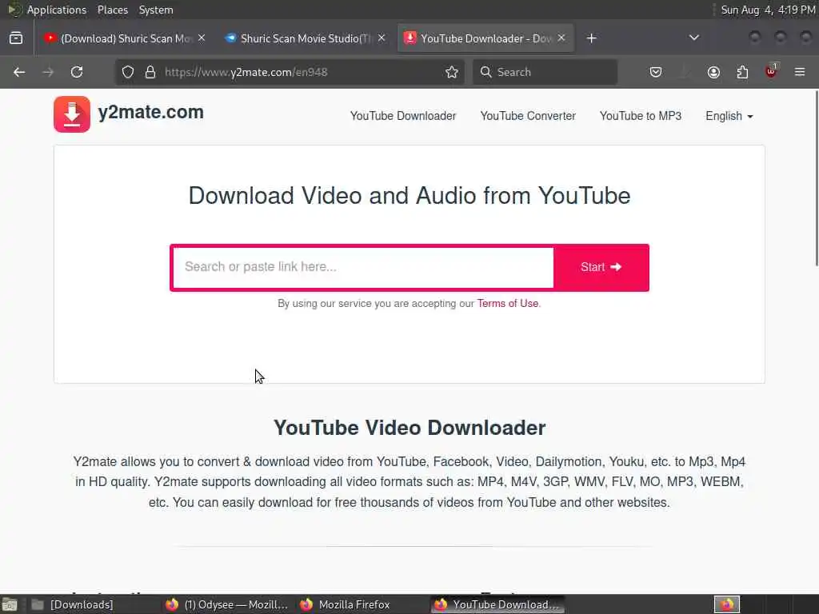This screenshot has width=819, height=614.
Task: Click the page vertical scrollbar
Action: (816, 178)
